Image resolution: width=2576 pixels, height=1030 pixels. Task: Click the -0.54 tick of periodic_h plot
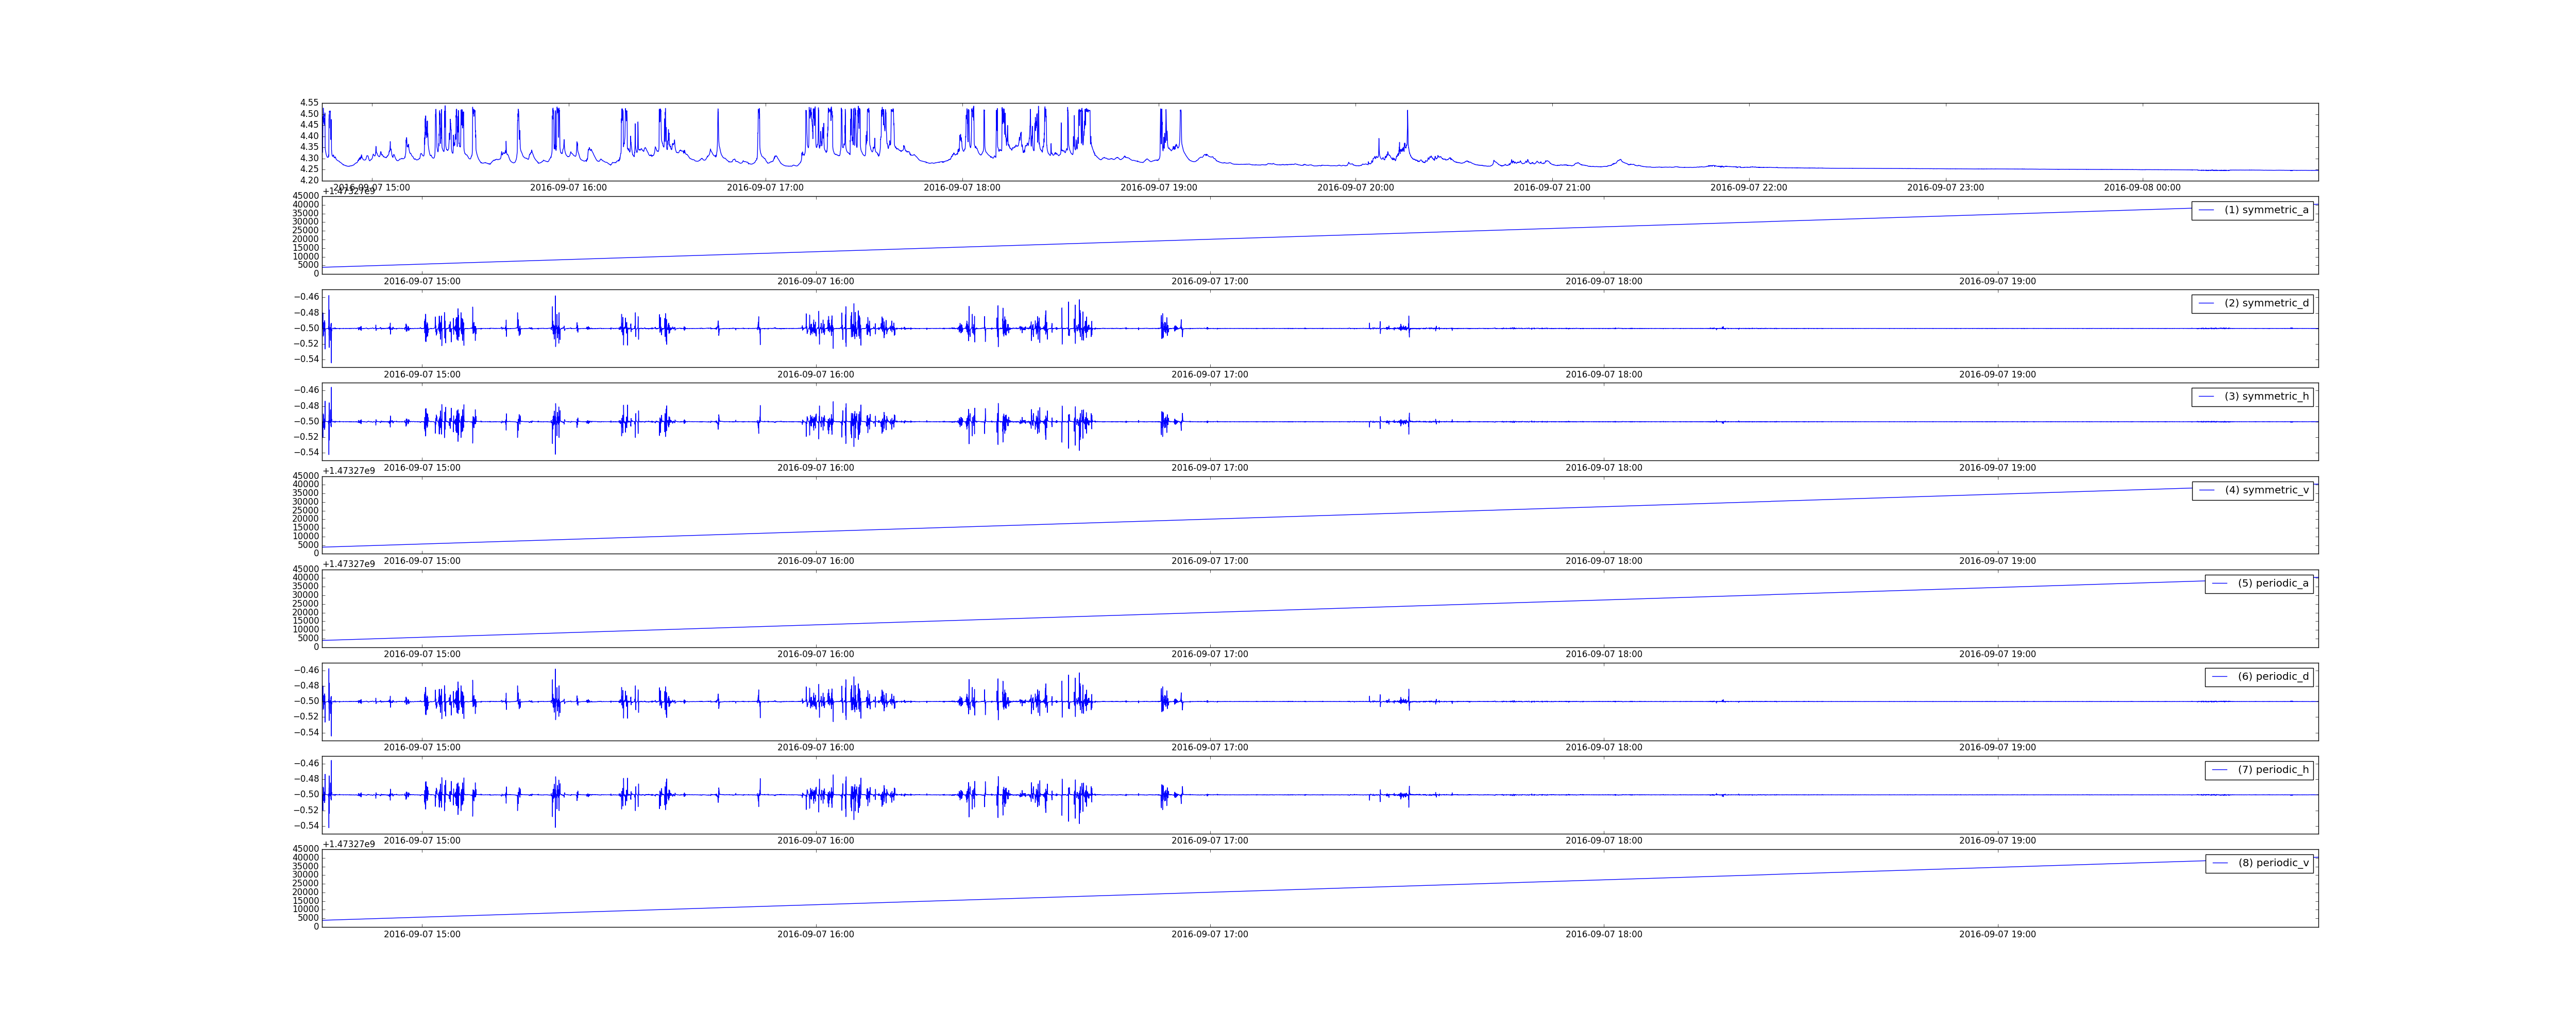306,826
